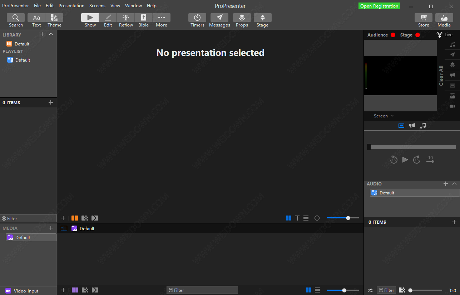Viewport: 460px width, 295px height.
Task: Open the Store
Action: click(x=424, y=20)
